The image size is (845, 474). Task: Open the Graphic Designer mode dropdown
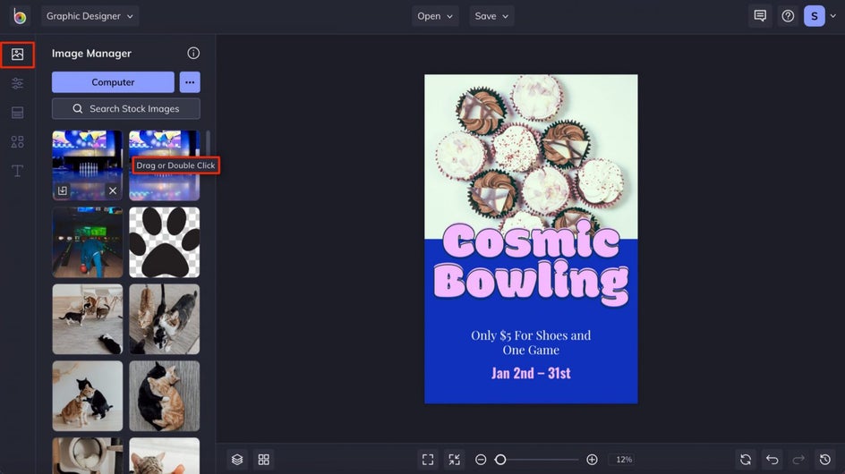click(90, 16)
